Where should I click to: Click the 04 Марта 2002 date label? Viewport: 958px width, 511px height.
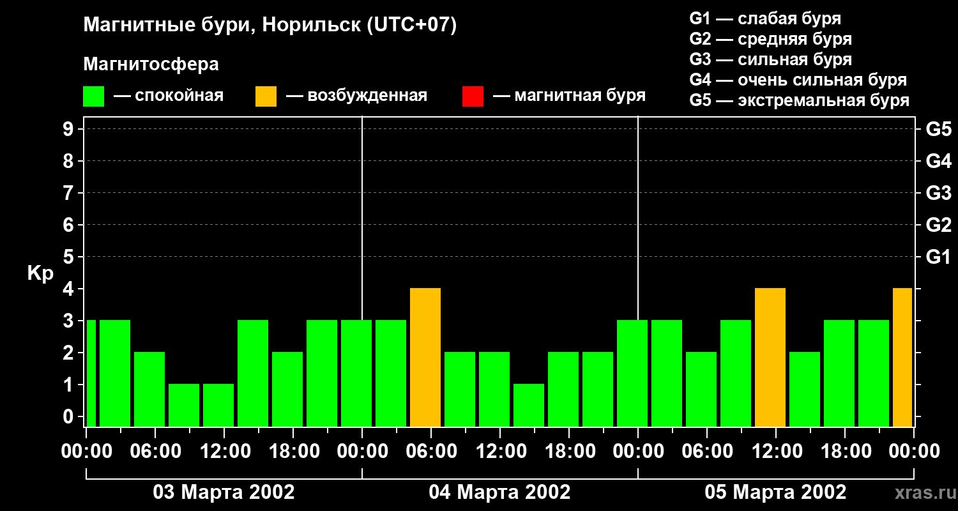499,492
